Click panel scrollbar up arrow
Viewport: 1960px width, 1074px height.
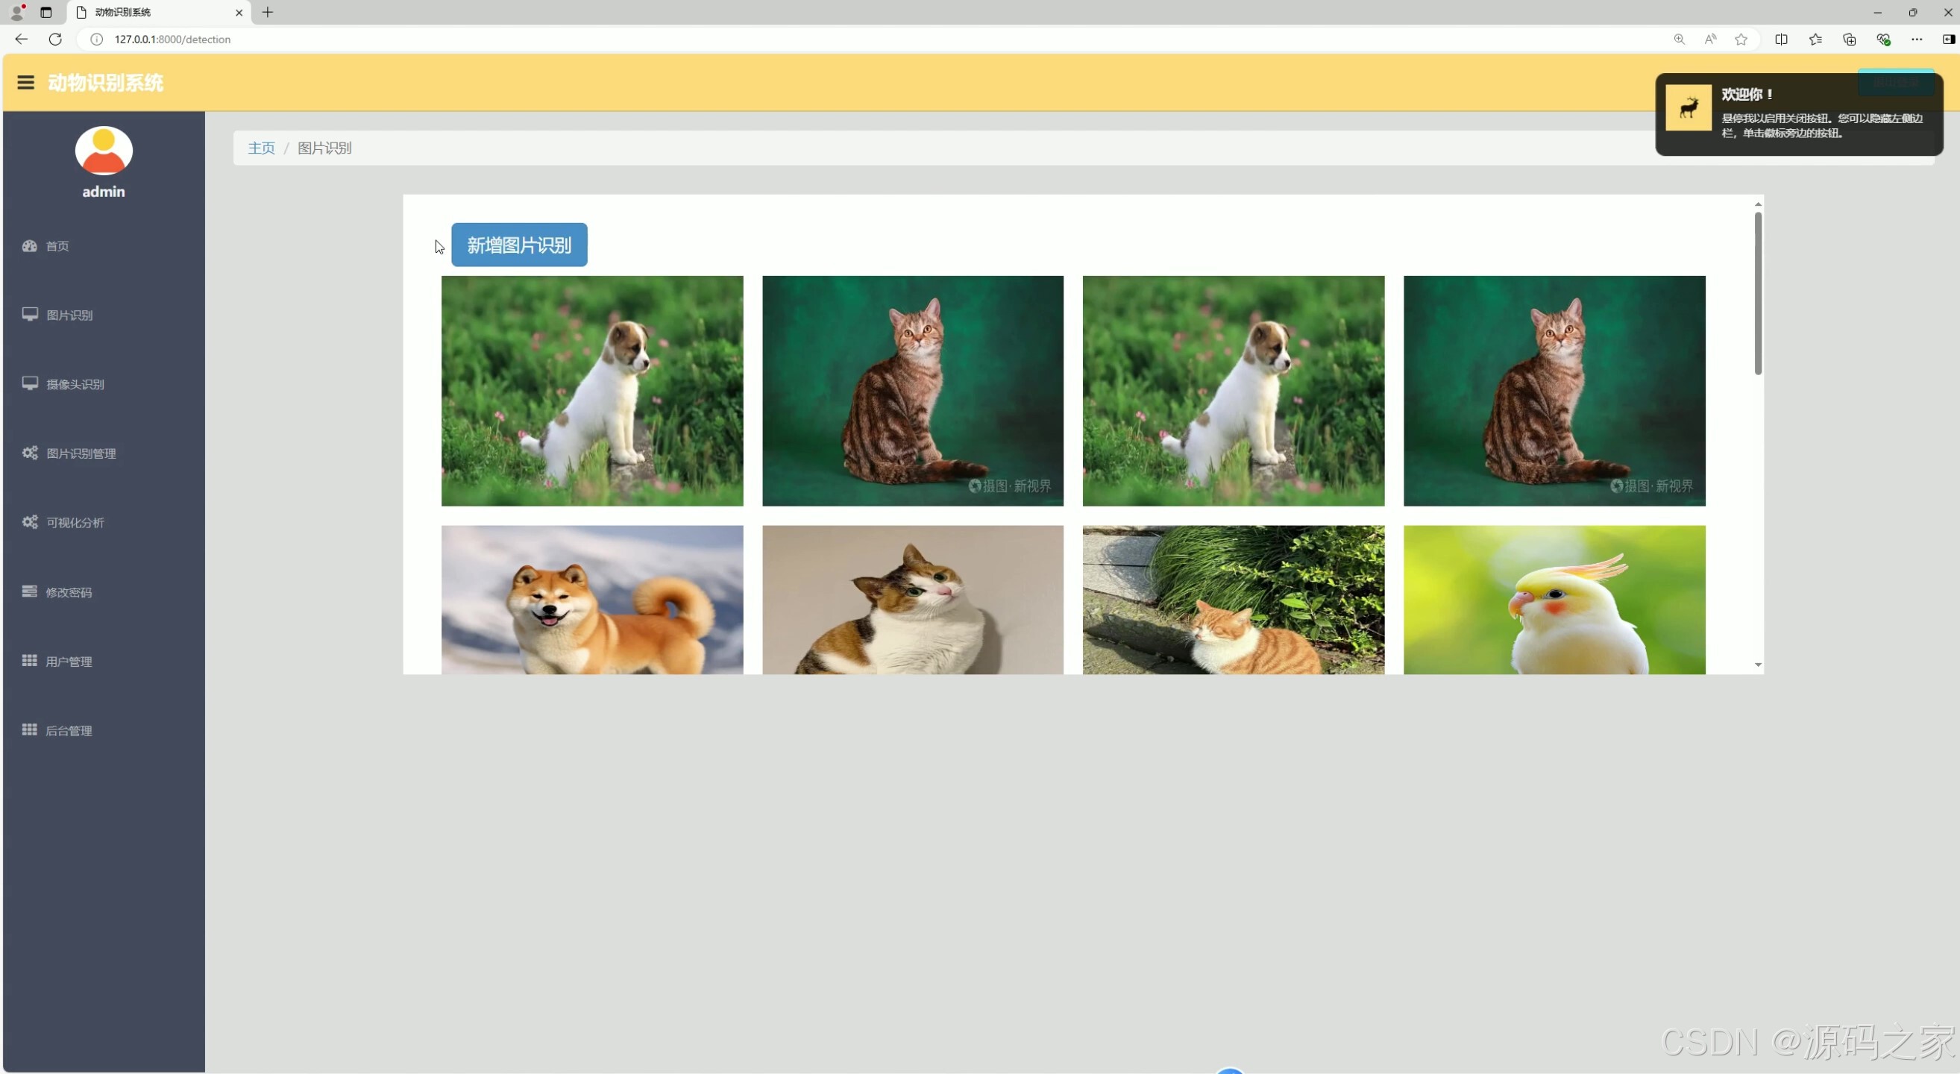[1758, 204]
